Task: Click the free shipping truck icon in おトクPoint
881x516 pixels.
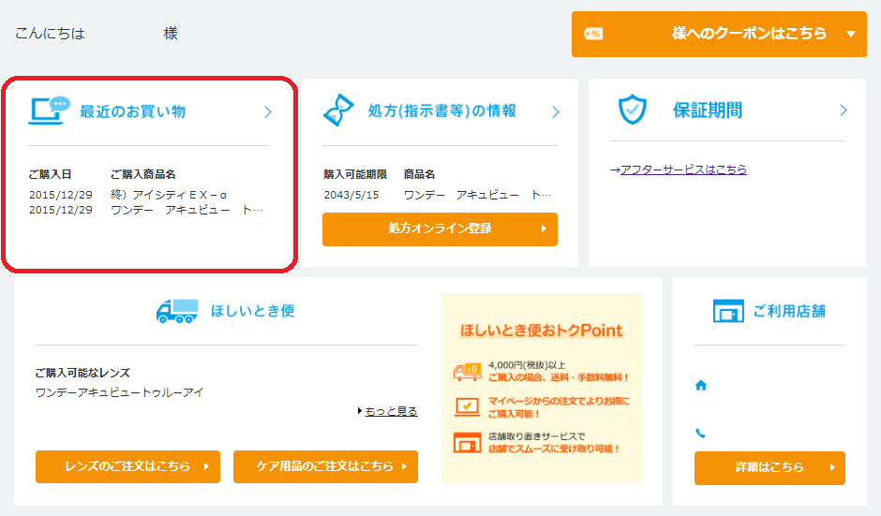Action: tap(468, 372)
